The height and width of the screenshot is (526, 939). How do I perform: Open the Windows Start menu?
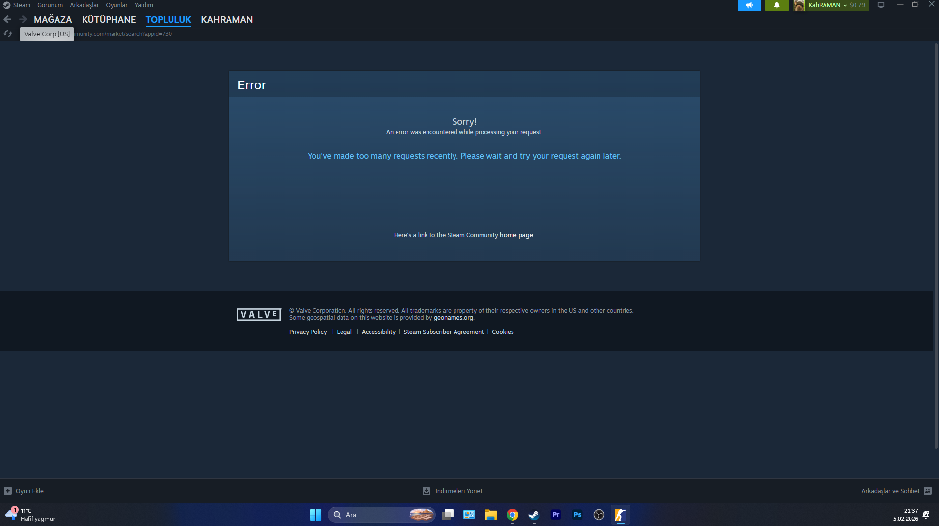[x=315, y=515]
